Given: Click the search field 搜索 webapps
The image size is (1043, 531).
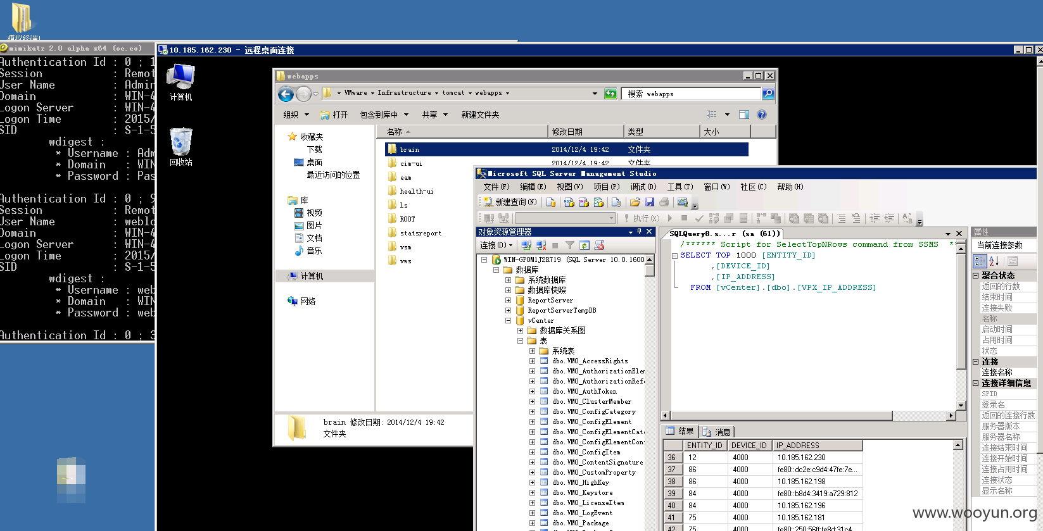Looking at the screenshot, I should (690, 94).
